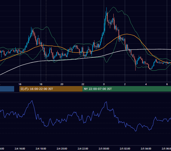The image size is (171, 151).
Task: Click the '2' hour label on chart axis
Action: (125, 84)
